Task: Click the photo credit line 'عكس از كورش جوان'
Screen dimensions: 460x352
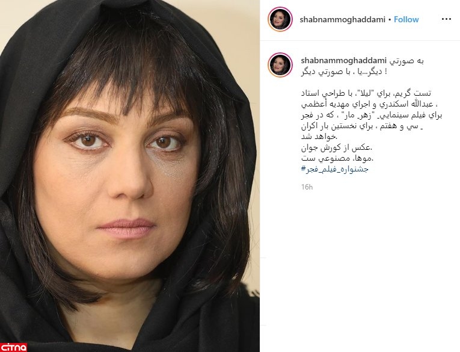Action: tap(337, 147)
